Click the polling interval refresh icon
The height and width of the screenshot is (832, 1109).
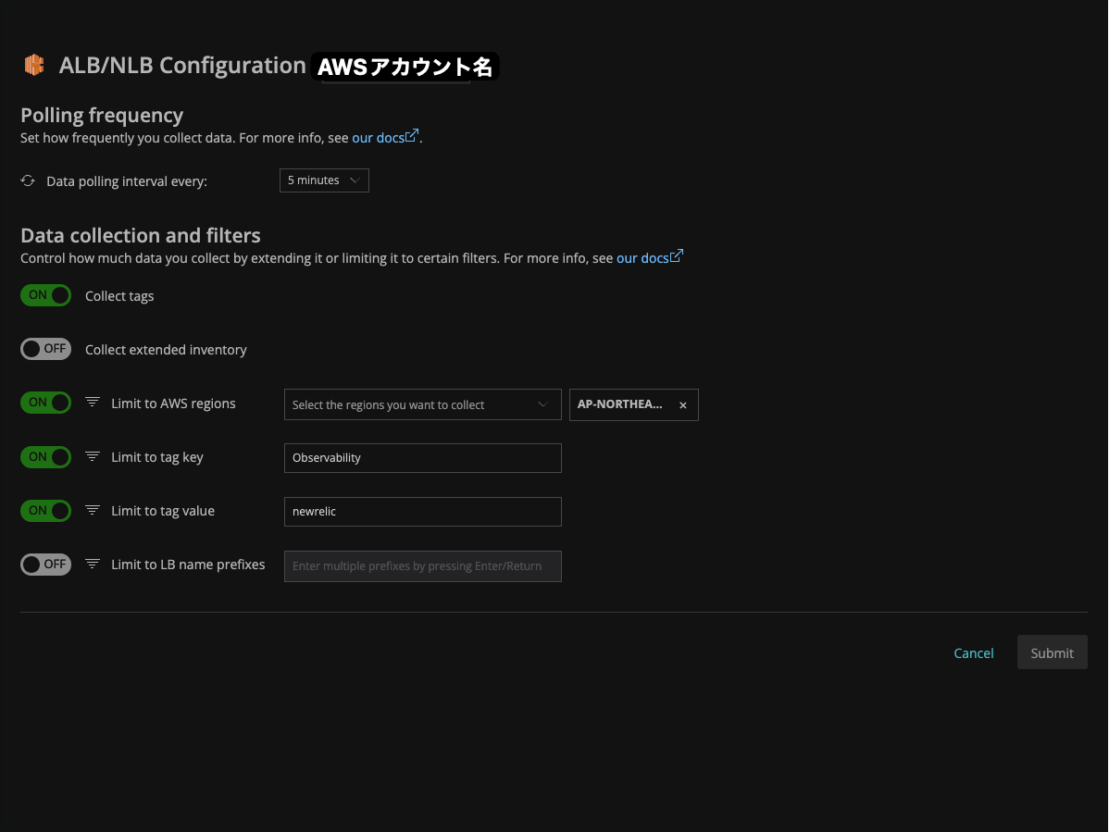pos(28,181)
